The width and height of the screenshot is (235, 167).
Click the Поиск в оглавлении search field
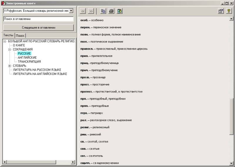[x=38, y=19]
